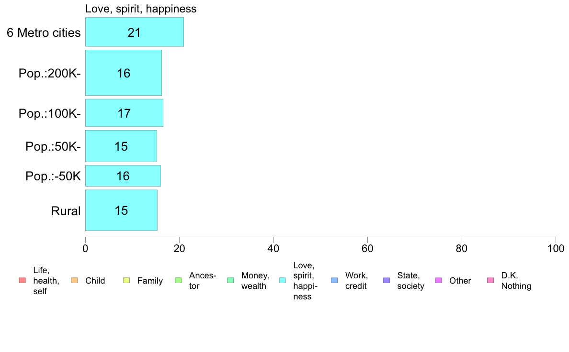
Task: Select the Pop.:200K- bar showing 16
Action: [x=124, y=73]
